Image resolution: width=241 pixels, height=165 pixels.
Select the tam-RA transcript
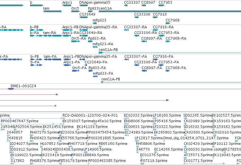(52, 36)
